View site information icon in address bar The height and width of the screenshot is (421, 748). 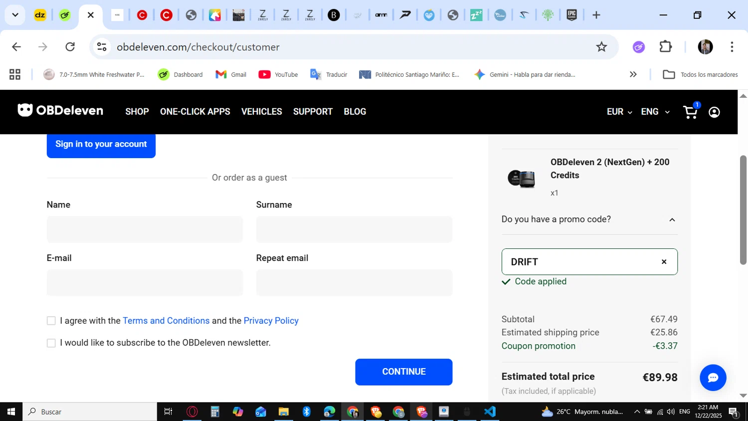102,47
